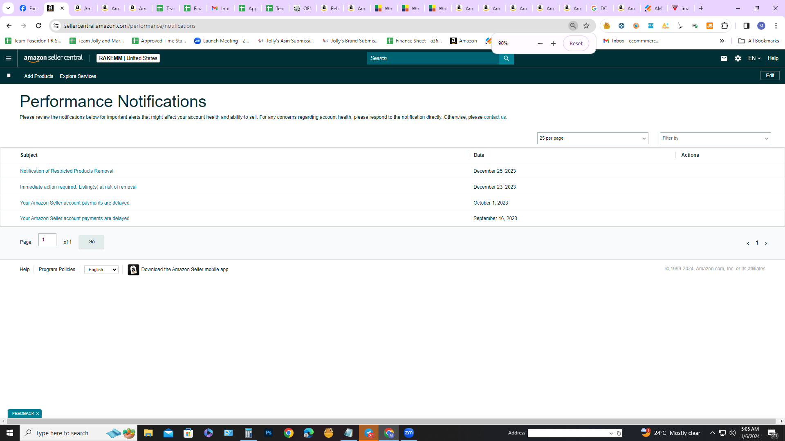785x441 pixels.
Task: Click Add Products menu item
Action: [38, 76]
